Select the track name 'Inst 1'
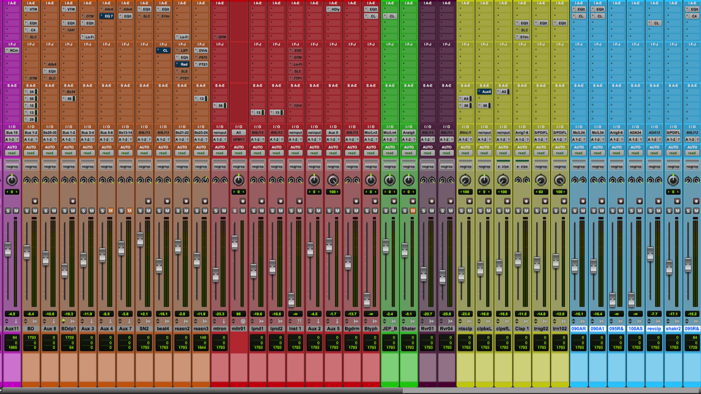 click(296, 329)
